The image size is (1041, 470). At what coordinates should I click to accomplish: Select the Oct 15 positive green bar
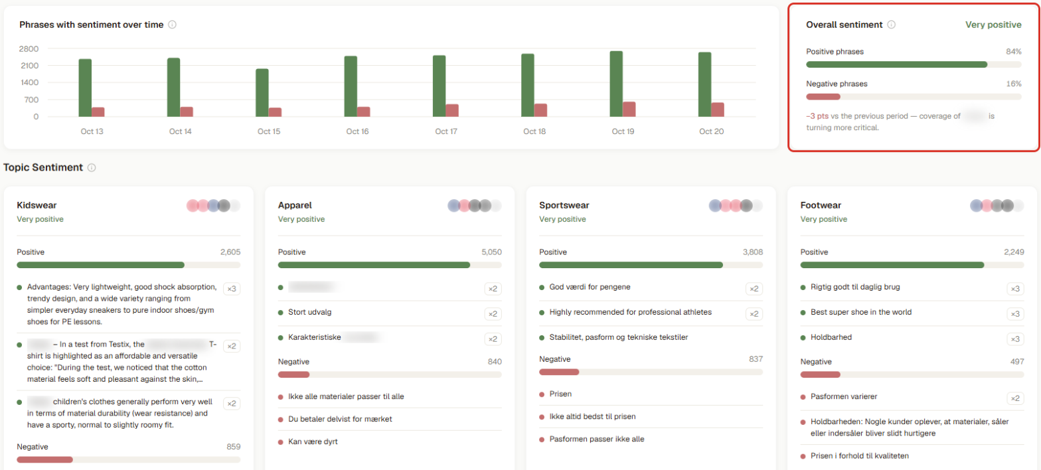click(x=262, y=93)
